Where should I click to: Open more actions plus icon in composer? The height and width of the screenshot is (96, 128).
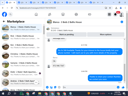click(x=47, y=87)
